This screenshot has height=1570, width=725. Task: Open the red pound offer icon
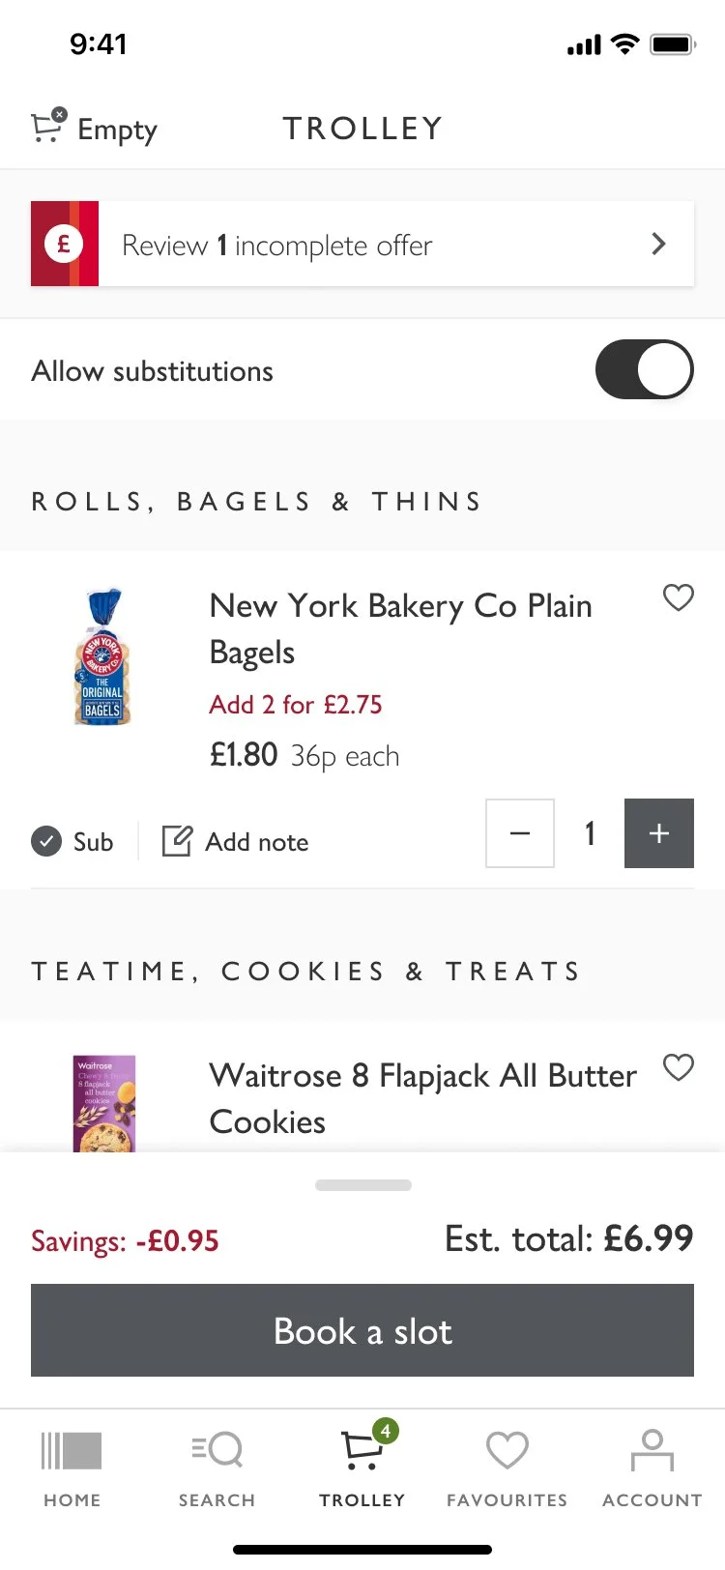coord(65,244)
